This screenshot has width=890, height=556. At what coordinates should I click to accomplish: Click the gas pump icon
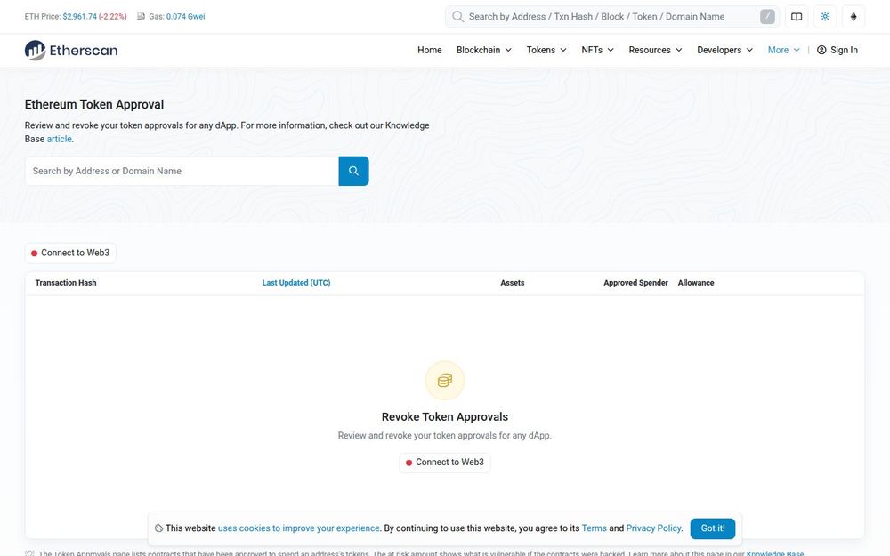pyautogui.click(x=141, y=16)
